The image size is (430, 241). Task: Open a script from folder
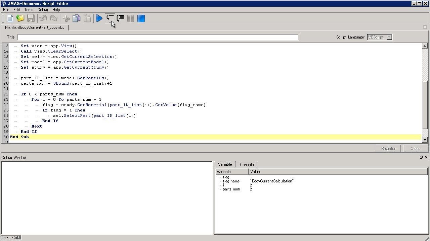[x=20, y=18]
